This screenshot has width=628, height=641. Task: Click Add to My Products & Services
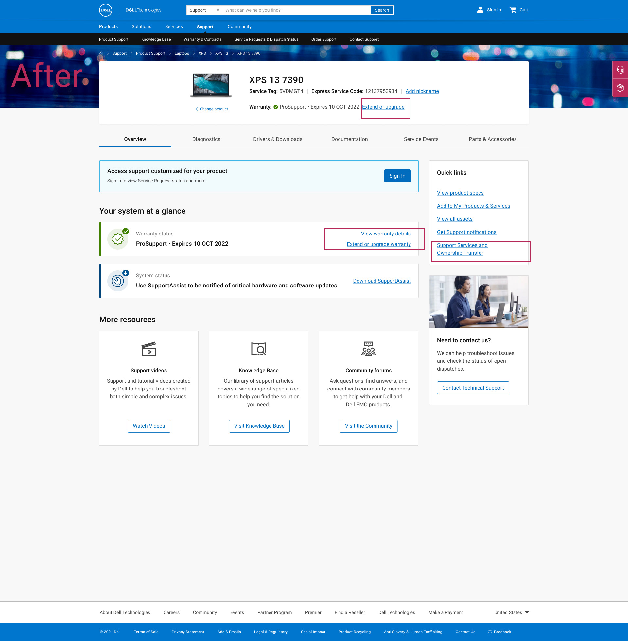click(474, 206)
